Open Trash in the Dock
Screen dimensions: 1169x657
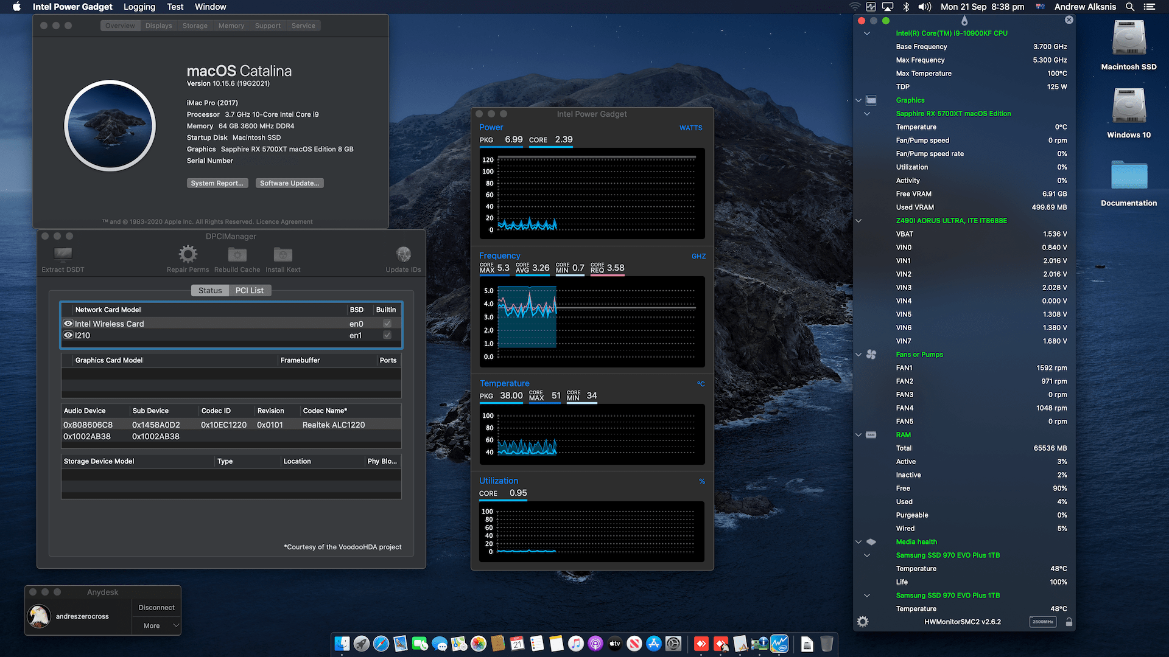(x=826, y=643)
